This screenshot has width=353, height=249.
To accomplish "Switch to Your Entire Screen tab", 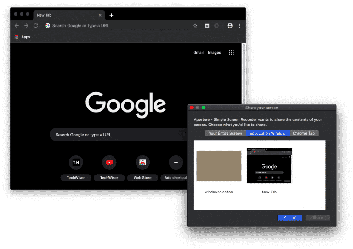I will [225, 133].
